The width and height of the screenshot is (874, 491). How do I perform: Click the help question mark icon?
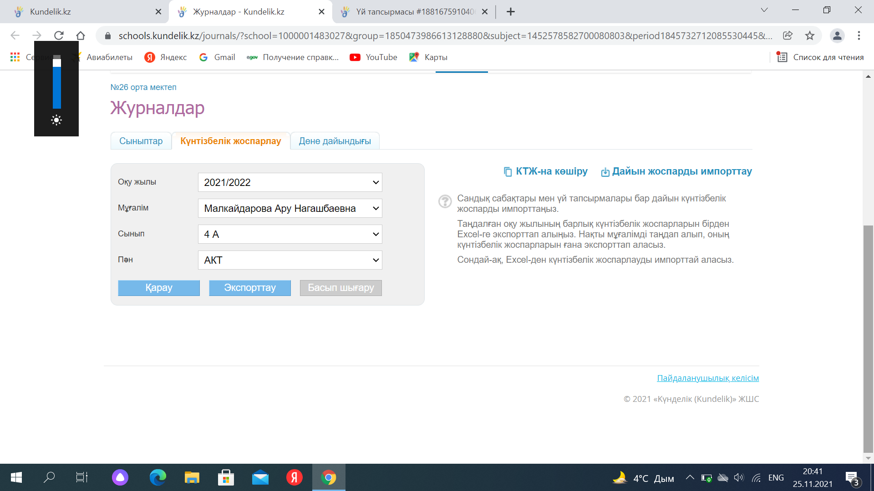click(445, 201)
